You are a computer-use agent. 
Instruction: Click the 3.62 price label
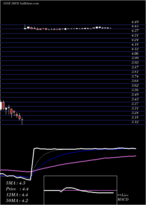pyautogui.click(x=135, y=86)
